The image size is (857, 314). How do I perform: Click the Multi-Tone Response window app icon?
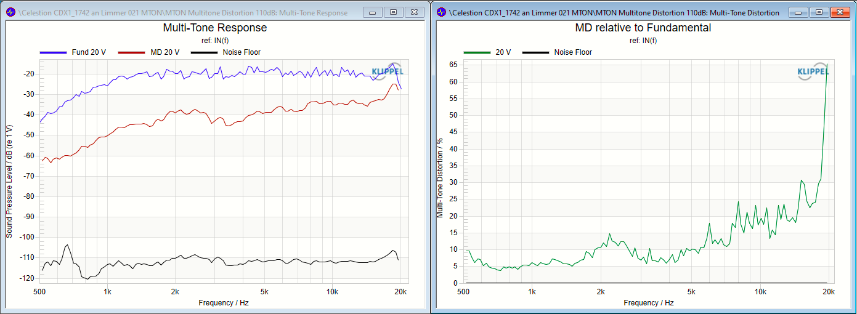(10, 12)
